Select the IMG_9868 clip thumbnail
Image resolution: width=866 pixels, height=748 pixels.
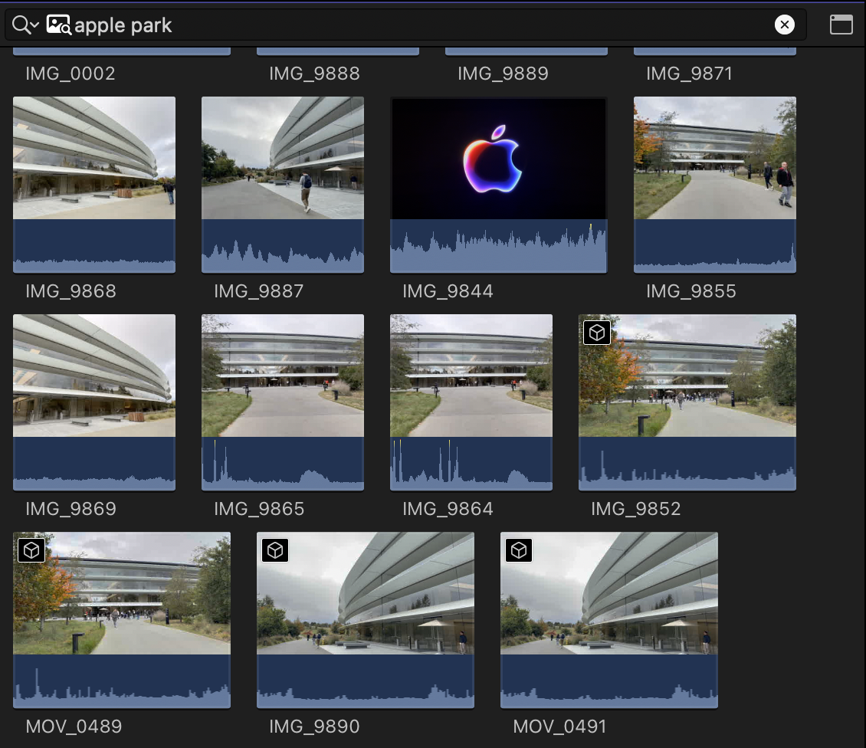94,158
